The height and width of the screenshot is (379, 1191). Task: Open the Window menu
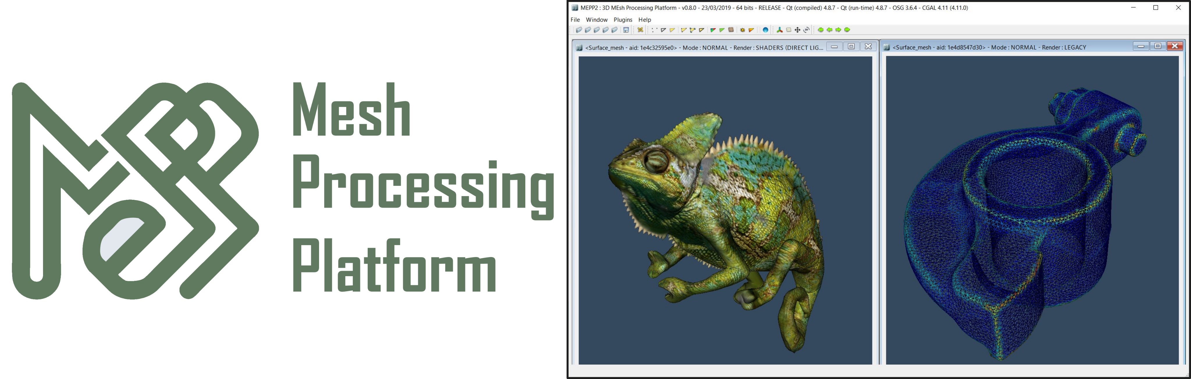pyautogui.click(x=597, y=20)
